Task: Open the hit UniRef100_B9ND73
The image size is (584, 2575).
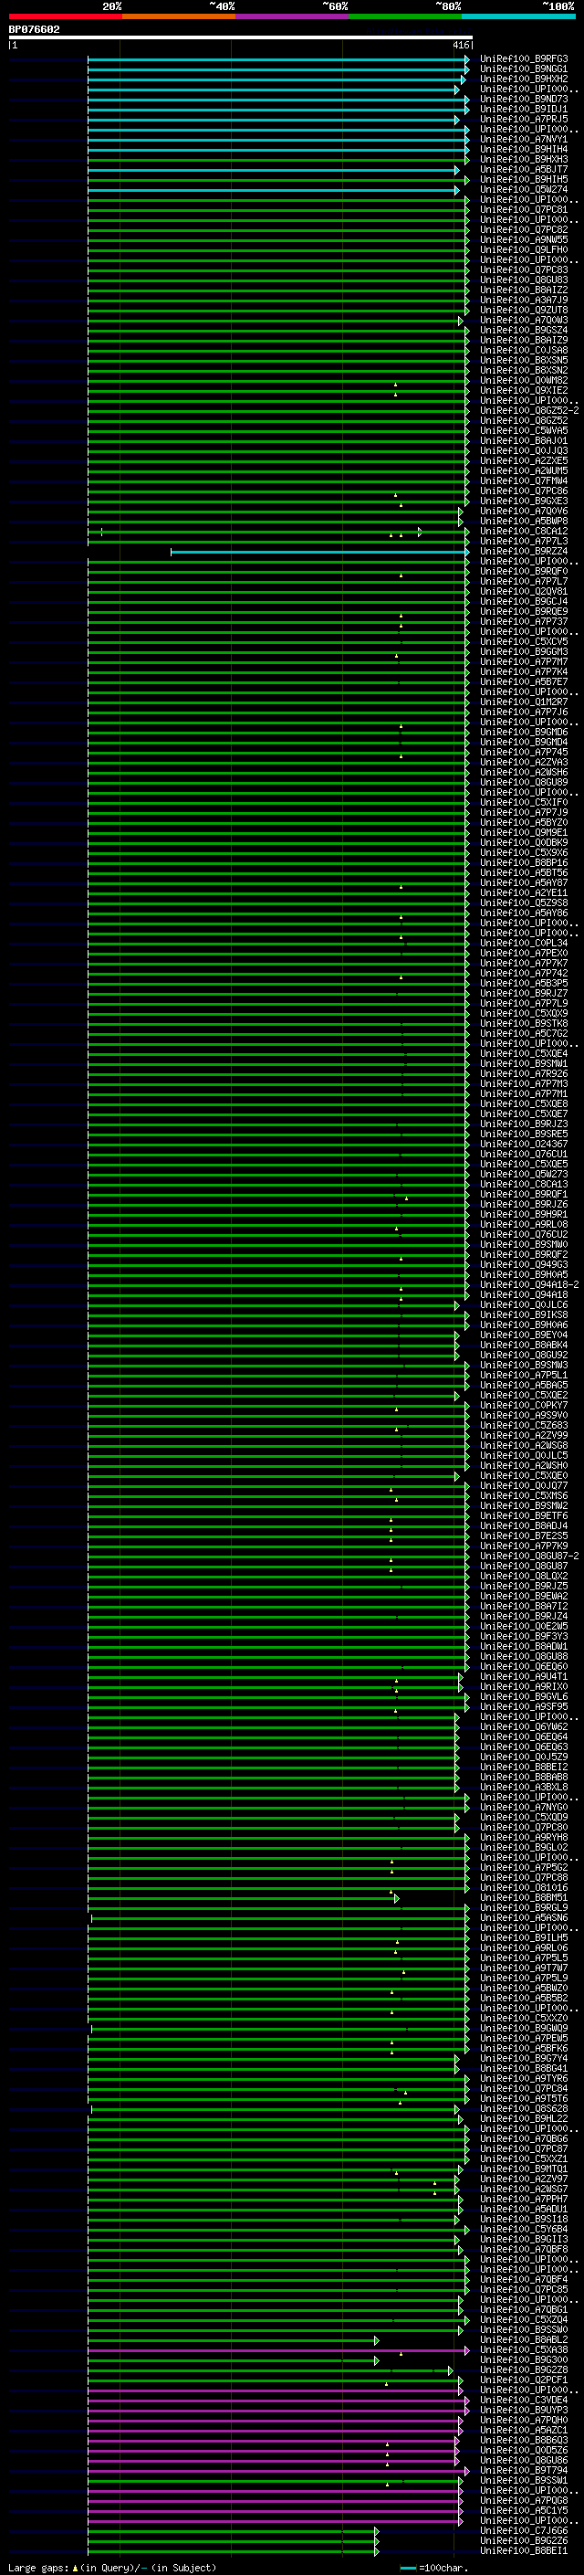Action: [x=523, y=99]
